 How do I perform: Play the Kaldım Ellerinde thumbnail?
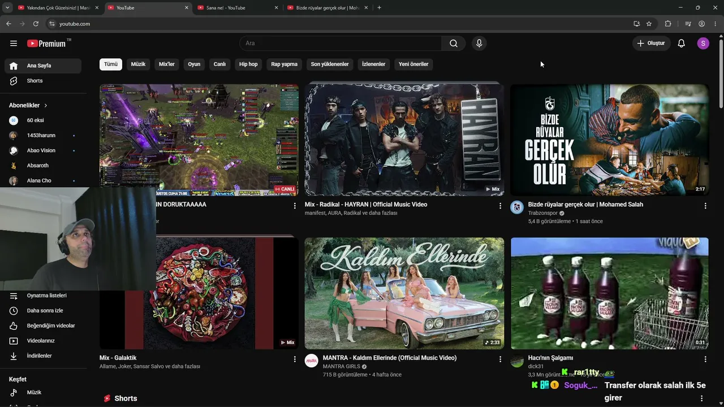[x=404, y=293]
